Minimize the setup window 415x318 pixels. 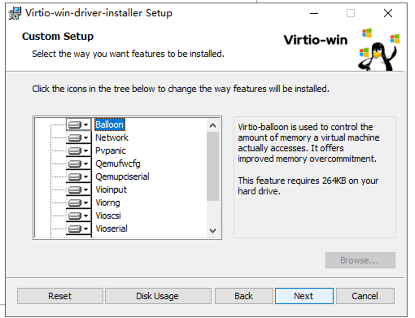(314, 13)
